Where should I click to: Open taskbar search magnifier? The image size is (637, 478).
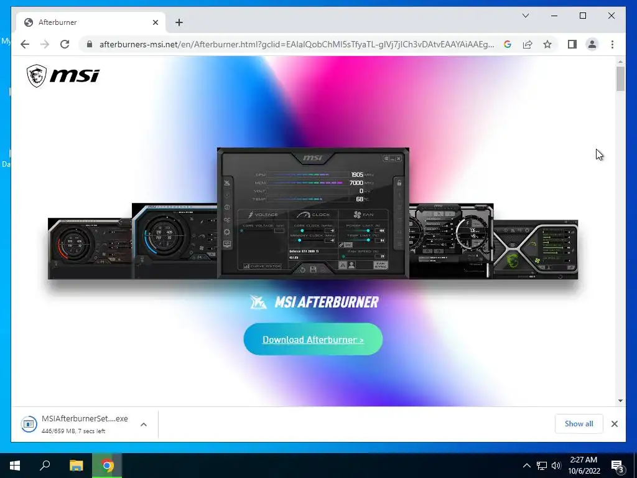coord(45,466)
